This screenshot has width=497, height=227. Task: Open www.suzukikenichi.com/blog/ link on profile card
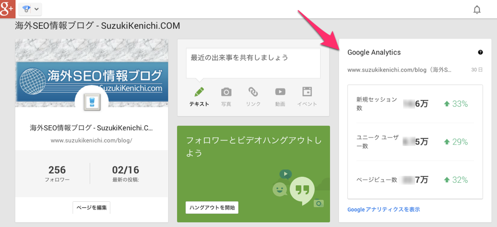[91, 140]
